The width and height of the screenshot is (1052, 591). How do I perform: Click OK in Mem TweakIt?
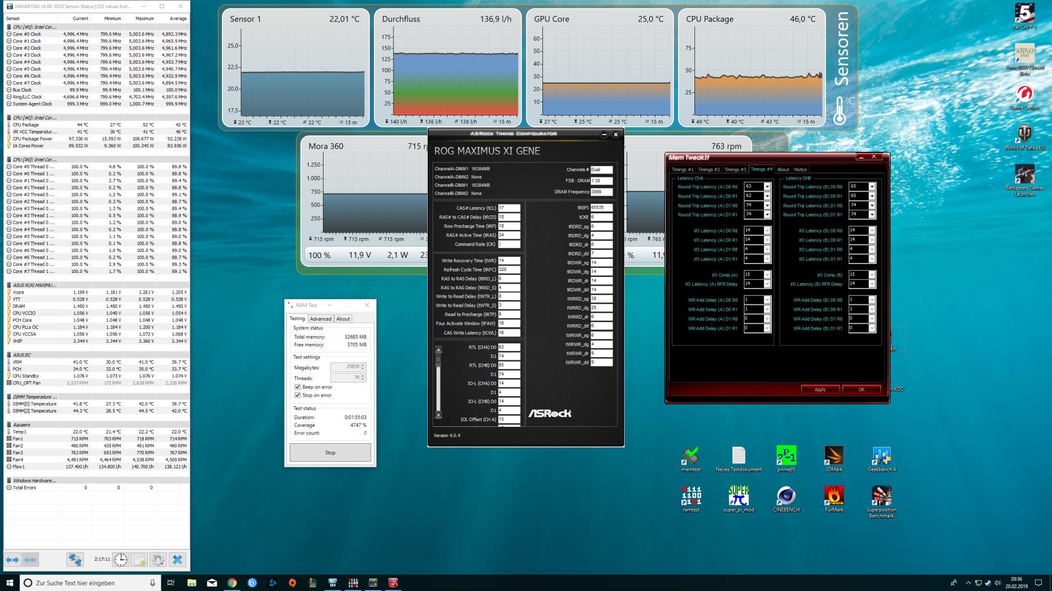point(861,389)
